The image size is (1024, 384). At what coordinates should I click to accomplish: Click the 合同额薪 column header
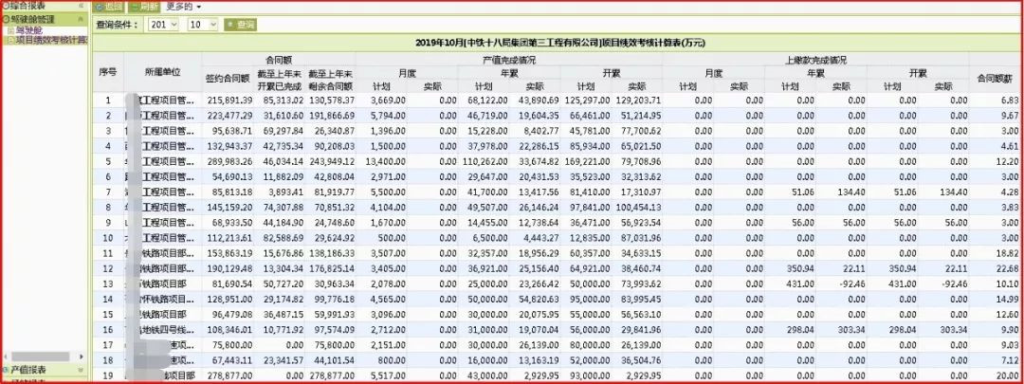pyautogui.click(x=995, y=79)
